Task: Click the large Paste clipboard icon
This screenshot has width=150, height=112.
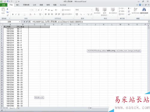Action: [3, 10]
